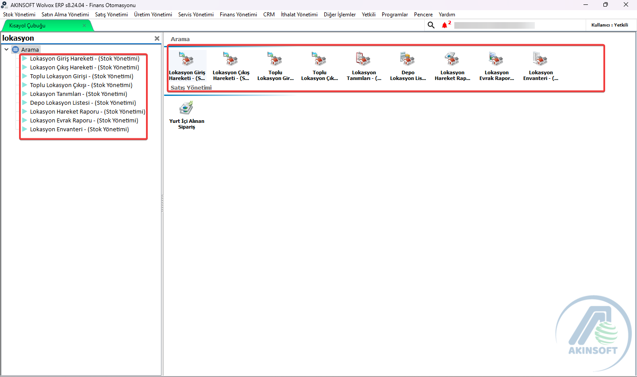The width and height of the screenshot is (637, 377).
Task: Select Lokasyon Giriş Hareketi in tree
Action: pyautogui.click(x=84, y=58)
